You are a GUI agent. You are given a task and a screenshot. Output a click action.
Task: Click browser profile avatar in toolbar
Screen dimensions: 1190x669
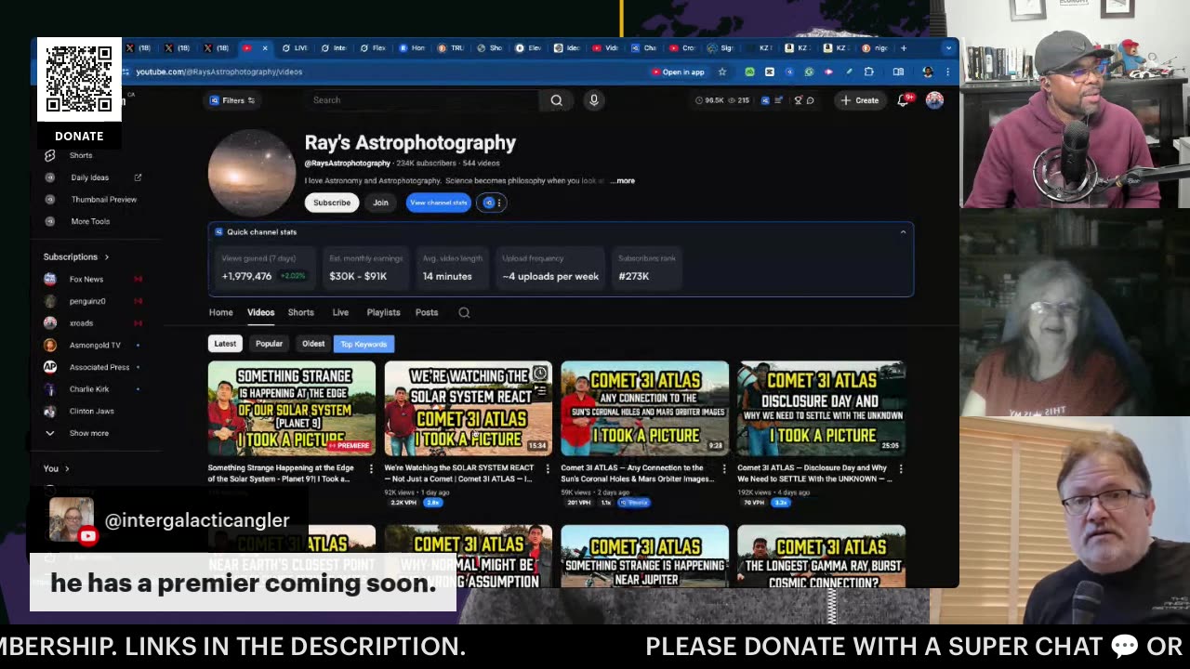pyautogui.click(x=927, y=72)
